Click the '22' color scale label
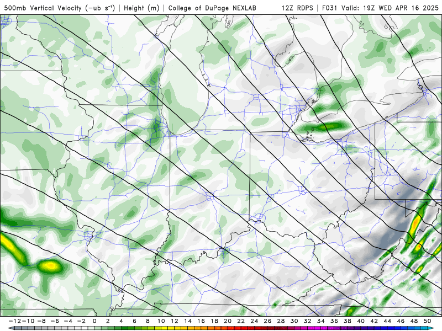This screenshot has height=331, width=442. pos(241,321)
